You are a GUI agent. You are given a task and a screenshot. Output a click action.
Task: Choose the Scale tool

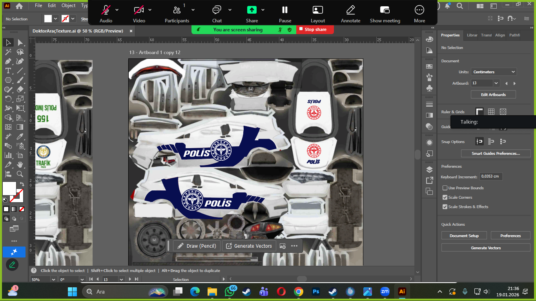coord(20,99)
